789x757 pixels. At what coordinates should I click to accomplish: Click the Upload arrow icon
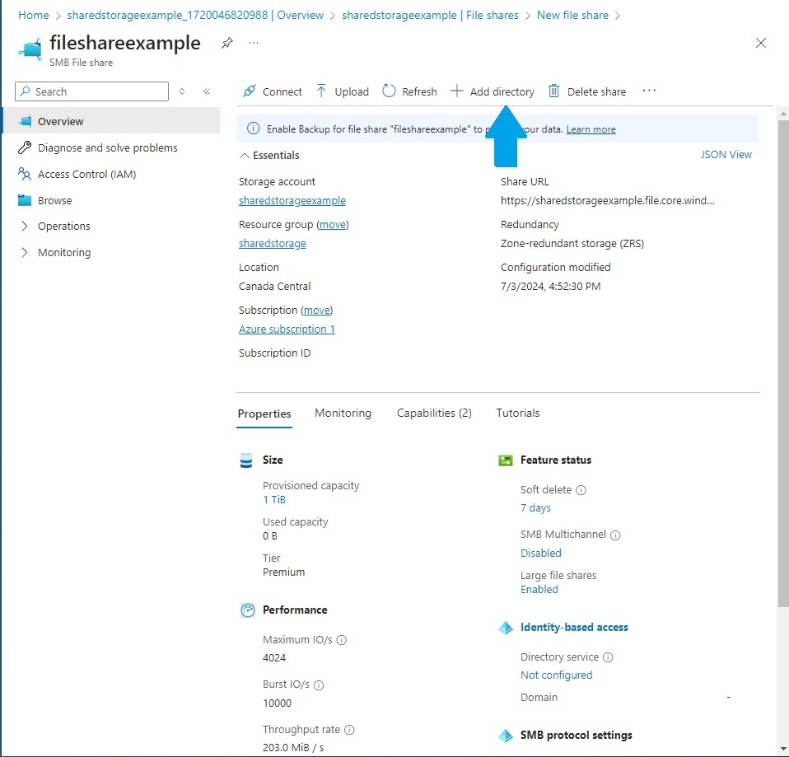[x=321, y=91]
